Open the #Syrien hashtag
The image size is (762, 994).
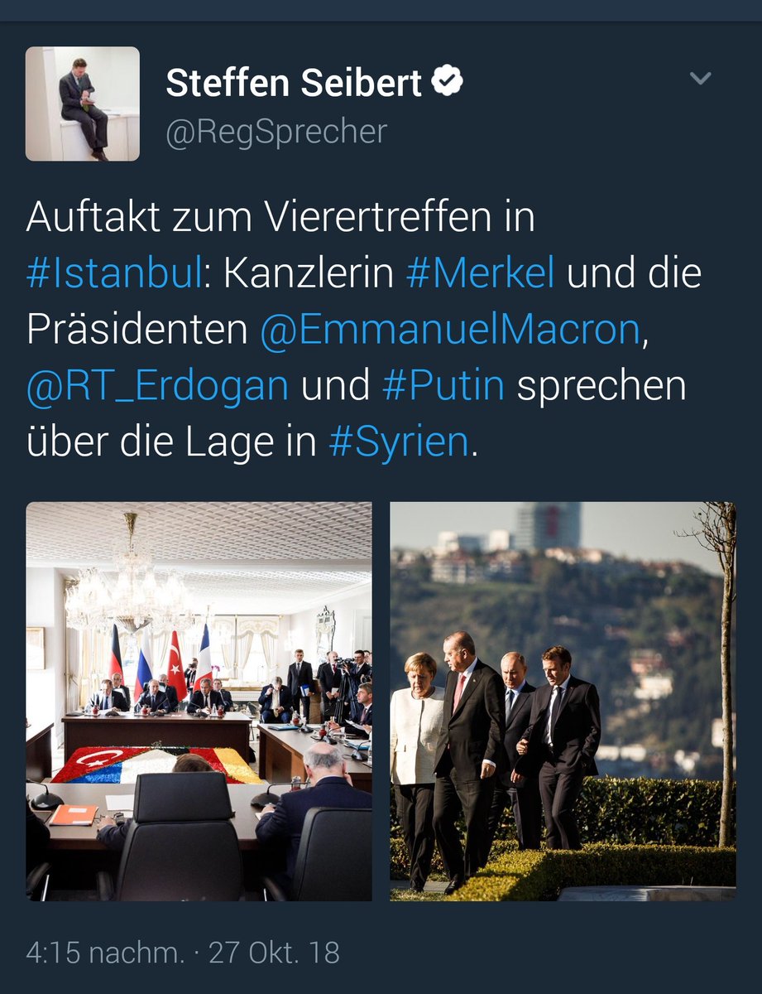point(399,443)
